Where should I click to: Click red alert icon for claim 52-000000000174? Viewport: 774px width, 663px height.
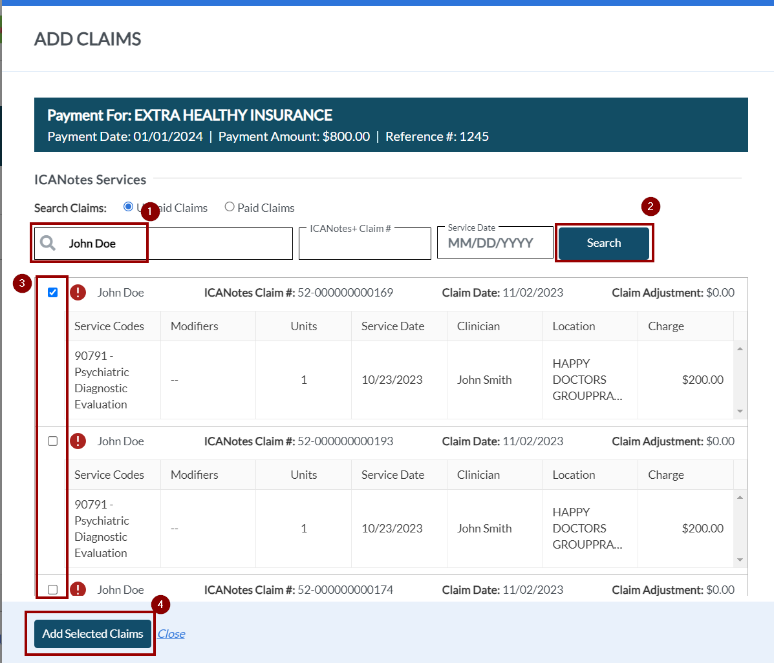tap(78, 589)
